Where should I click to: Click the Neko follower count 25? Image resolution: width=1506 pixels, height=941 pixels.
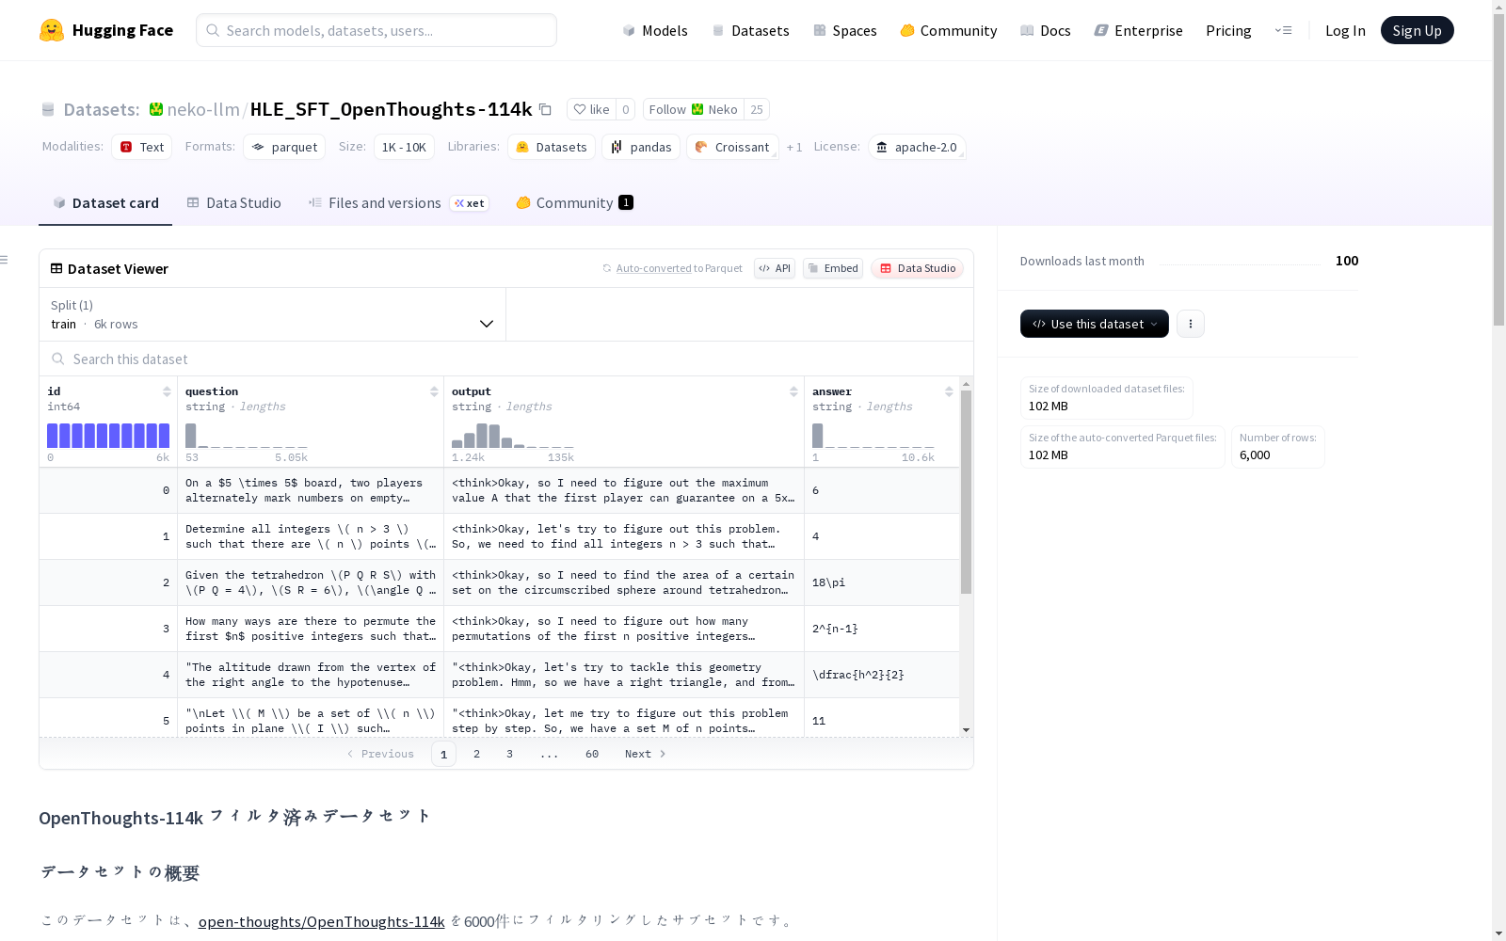pyautogui.click(x=757, y=109)
